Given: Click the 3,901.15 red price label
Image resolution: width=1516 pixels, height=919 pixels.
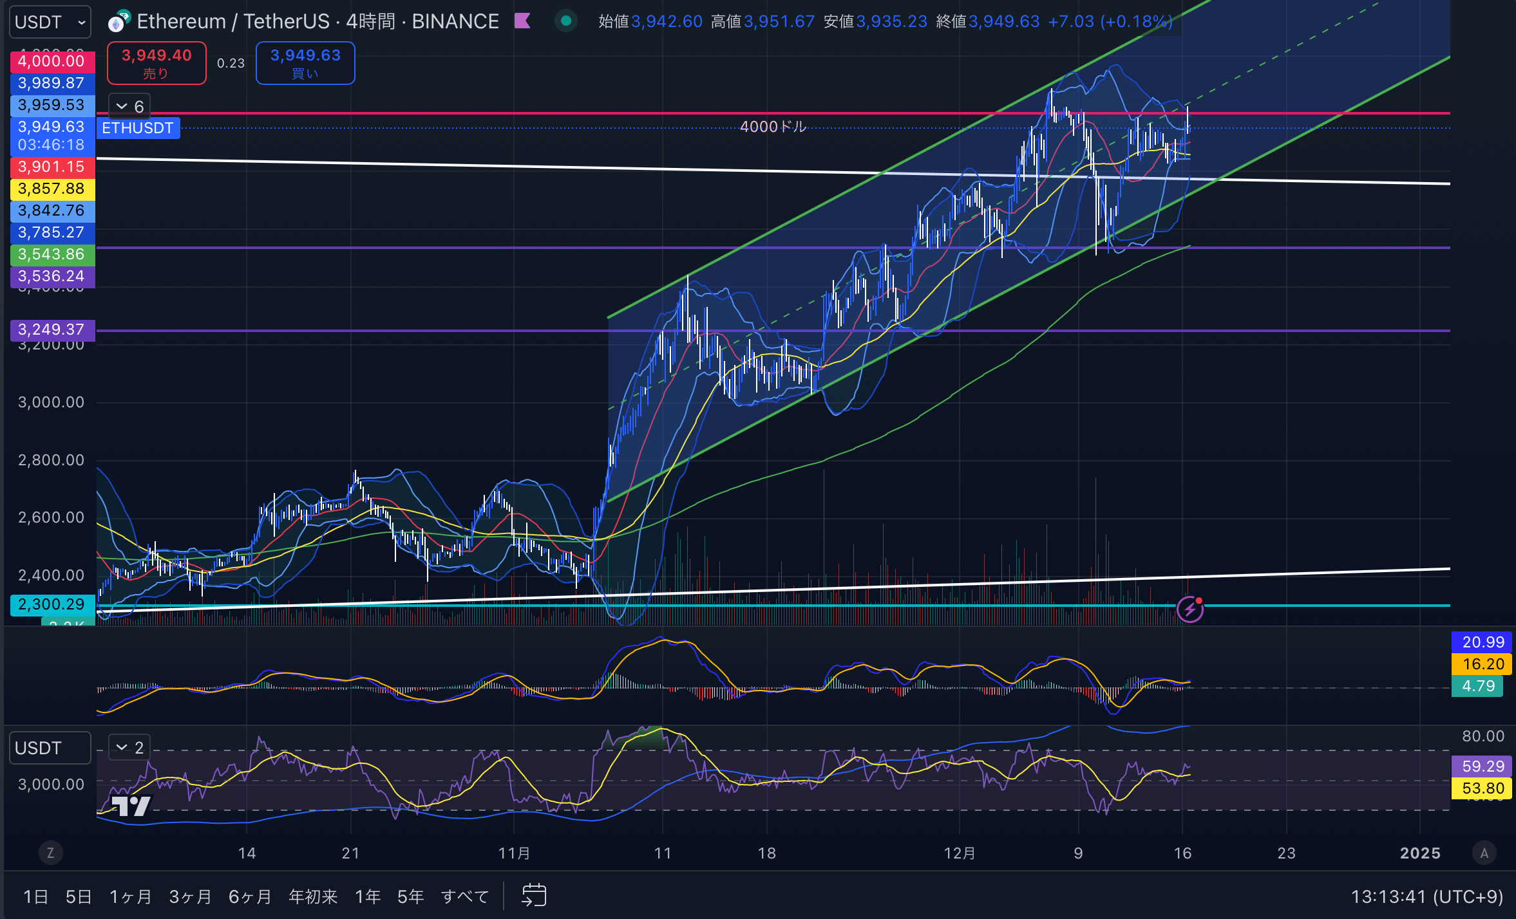Looking at the screenshot, I should click(52, 167).
